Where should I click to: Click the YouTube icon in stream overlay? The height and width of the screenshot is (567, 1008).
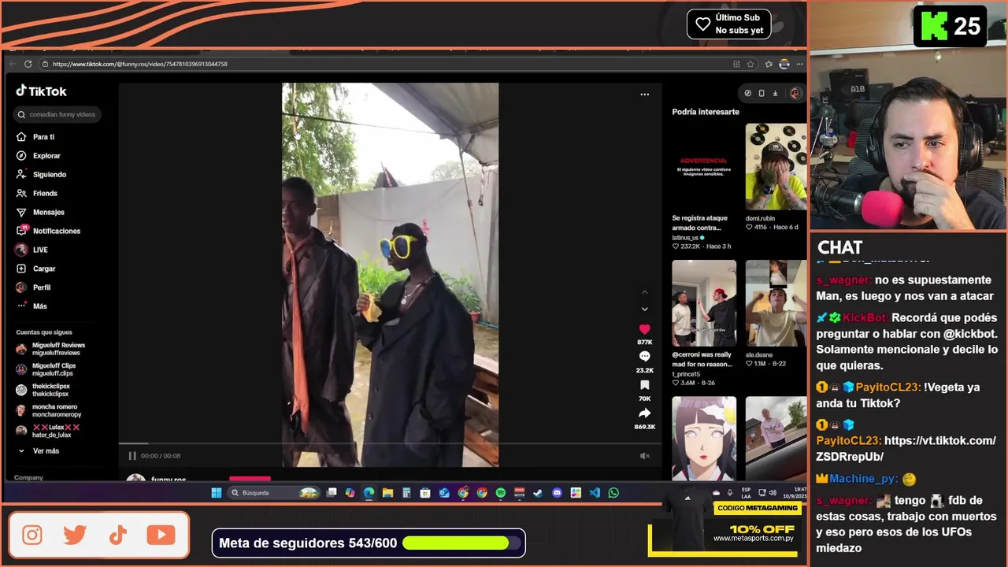(x=161, y=535)
